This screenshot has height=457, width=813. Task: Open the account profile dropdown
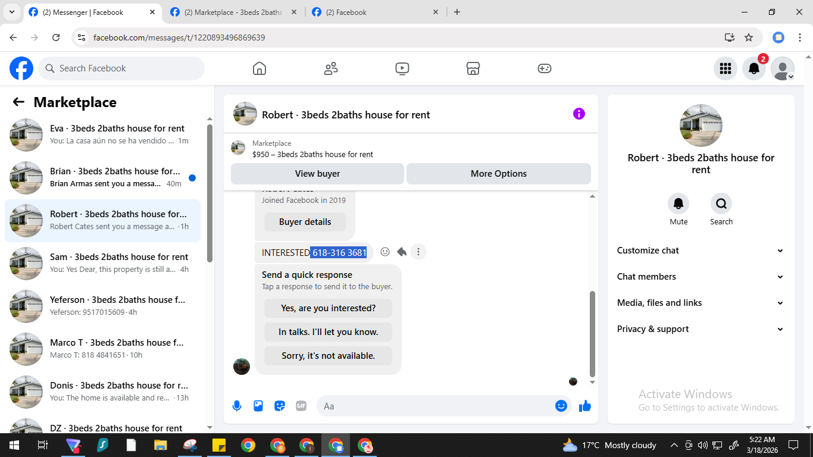click(x=783, y=68)
